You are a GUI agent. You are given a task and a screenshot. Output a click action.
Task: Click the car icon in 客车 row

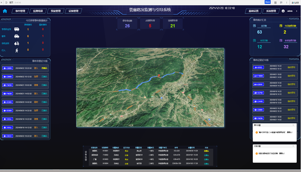[17, 36]
